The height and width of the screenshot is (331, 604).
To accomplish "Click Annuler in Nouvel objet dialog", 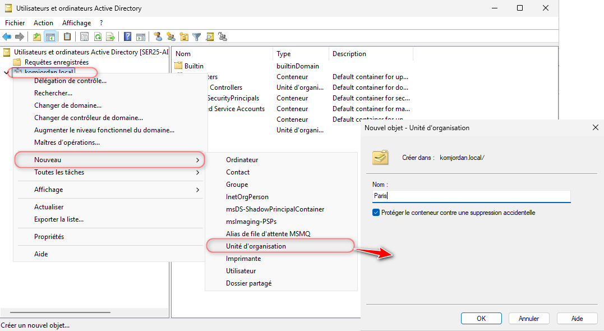I will point(529,318).
